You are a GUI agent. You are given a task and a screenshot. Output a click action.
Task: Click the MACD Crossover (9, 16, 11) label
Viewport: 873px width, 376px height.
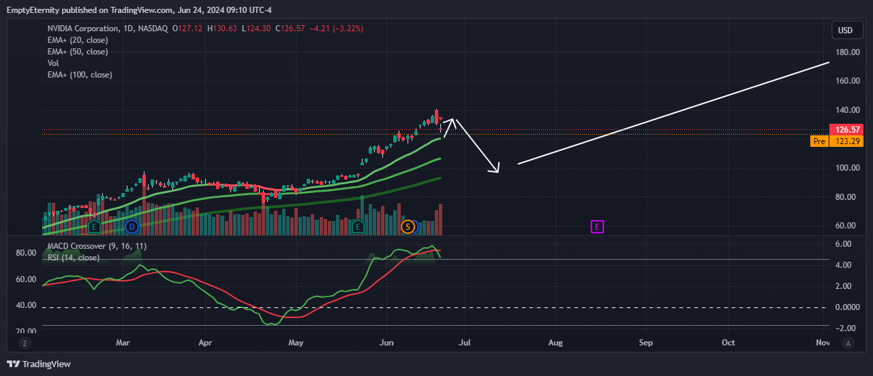coord(97,246)
